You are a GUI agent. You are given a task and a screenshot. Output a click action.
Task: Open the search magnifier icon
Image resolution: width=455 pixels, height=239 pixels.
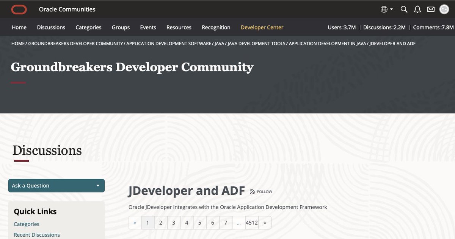point(404,9)
